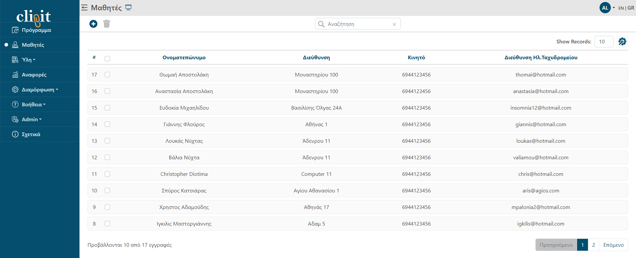The image size is (636, 258).
Task: Click the clipit logo
Action: point(33,17)
